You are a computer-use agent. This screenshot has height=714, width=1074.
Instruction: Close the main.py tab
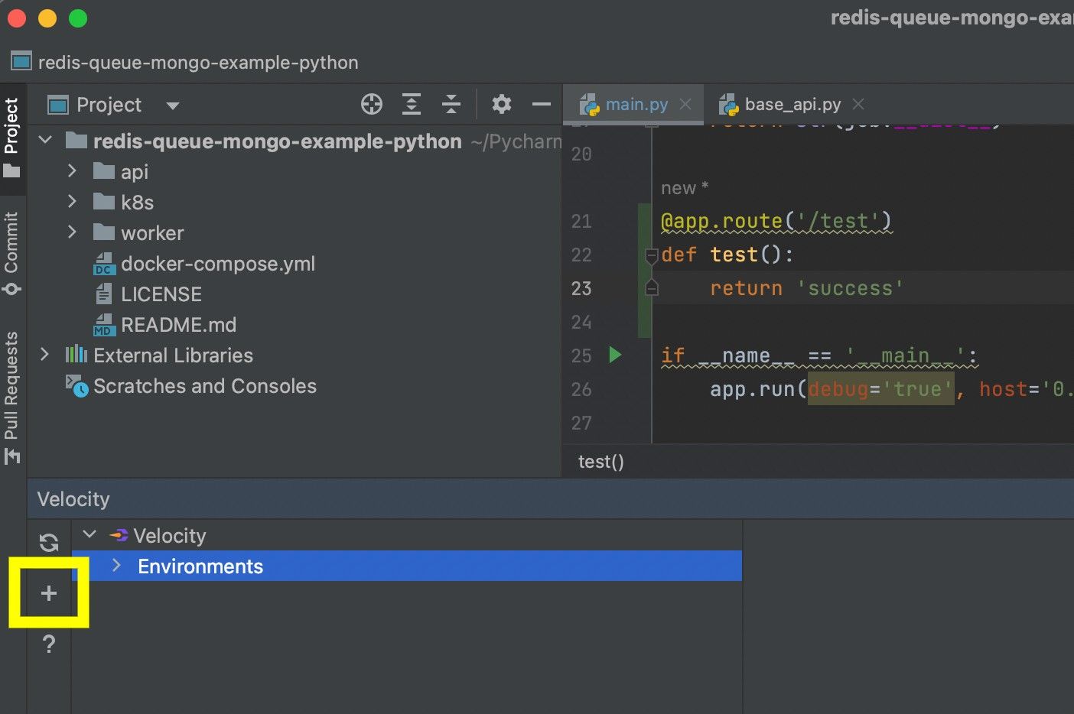[685, 104]
